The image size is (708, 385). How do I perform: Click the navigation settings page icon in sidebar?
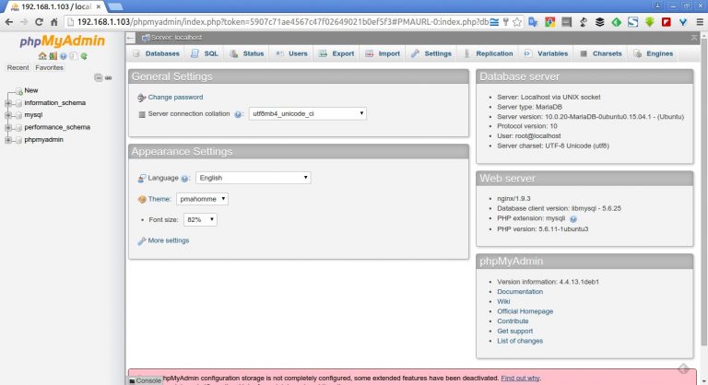(x=73, y=56)
